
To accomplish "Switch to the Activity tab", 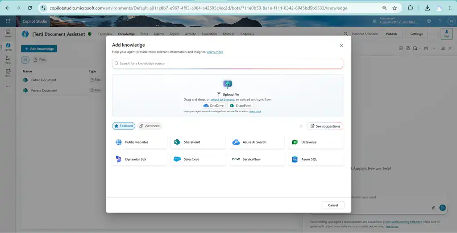I will point(190,34).
